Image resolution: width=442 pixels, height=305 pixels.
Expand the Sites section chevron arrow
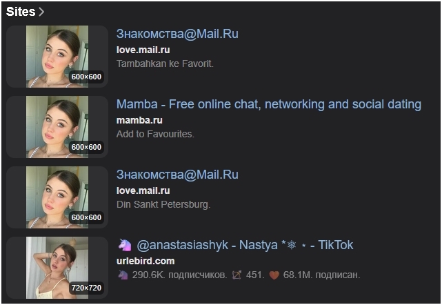41,12
